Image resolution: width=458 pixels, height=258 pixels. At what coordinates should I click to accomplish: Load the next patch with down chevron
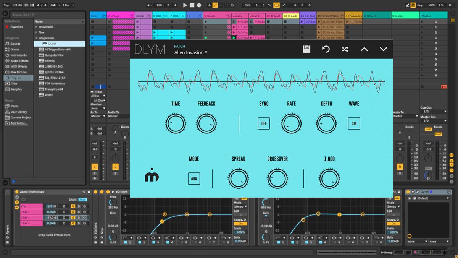tap(384, 49)
